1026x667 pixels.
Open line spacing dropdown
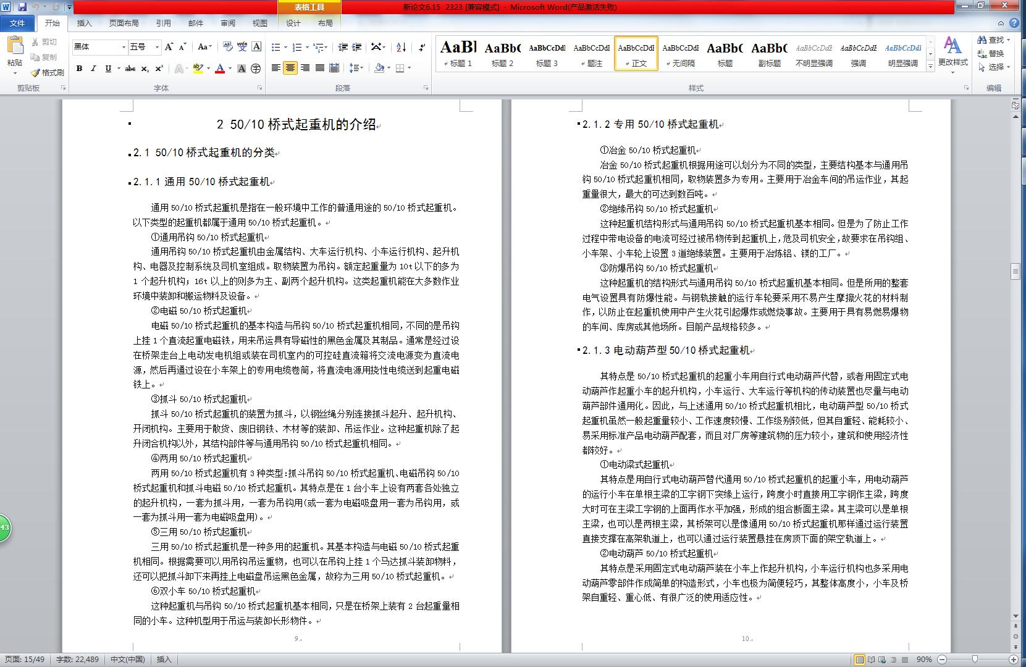(356, 68)
